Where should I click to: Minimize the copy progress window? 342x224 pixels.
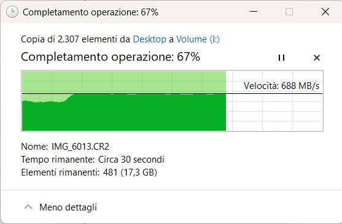pyautogui.click(x=254, y=12)
